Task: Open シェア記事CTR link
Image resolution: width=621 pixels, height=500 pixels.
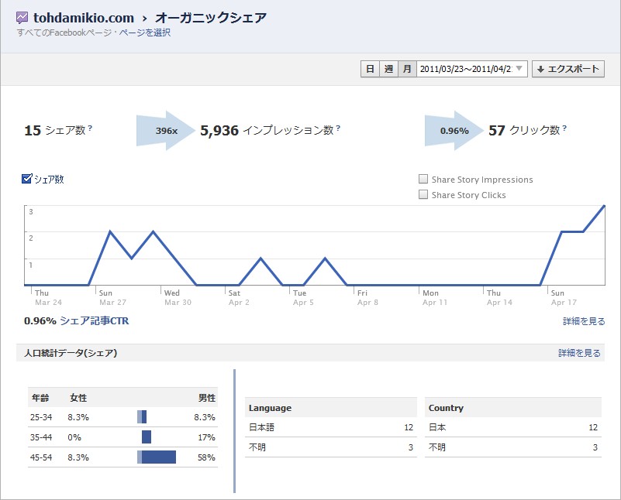Action: (95, 320)
